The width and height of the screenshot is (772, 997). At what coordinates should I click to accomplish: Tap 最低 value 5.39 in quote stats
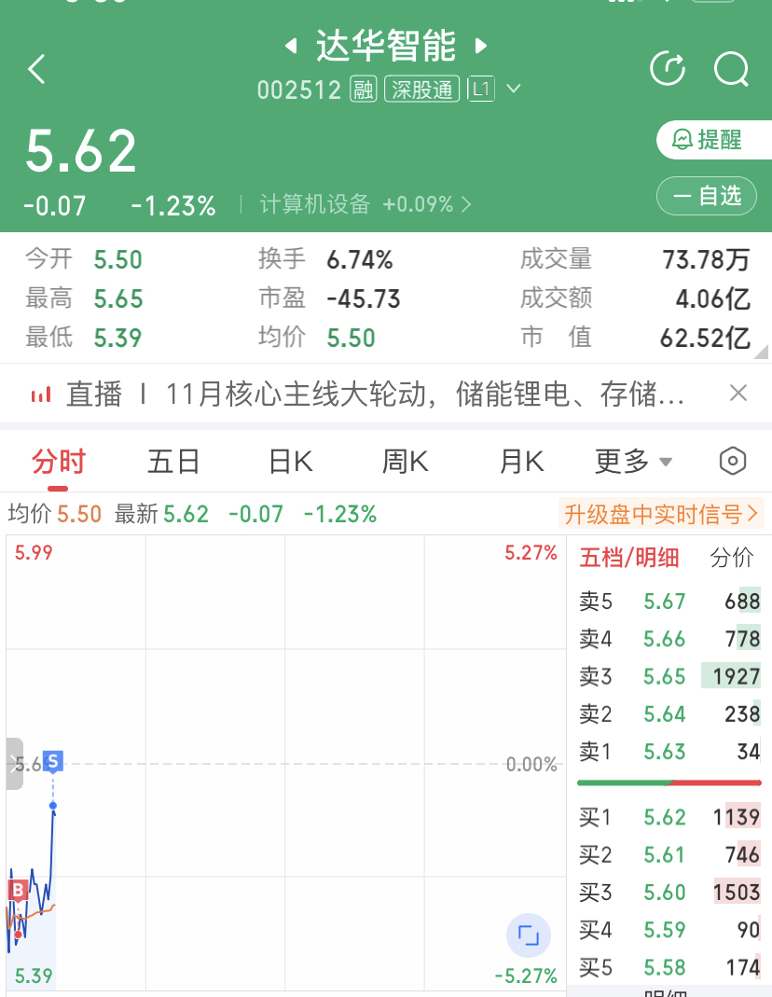[x=117, y=339]
